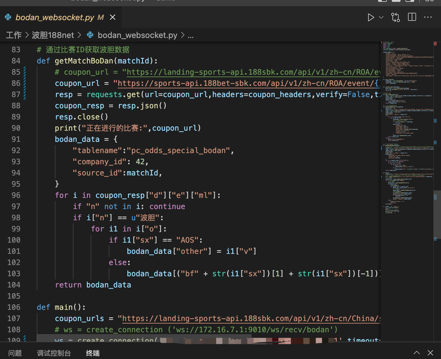Select the bodan_websocket.py editor tab

coord(61,17)
